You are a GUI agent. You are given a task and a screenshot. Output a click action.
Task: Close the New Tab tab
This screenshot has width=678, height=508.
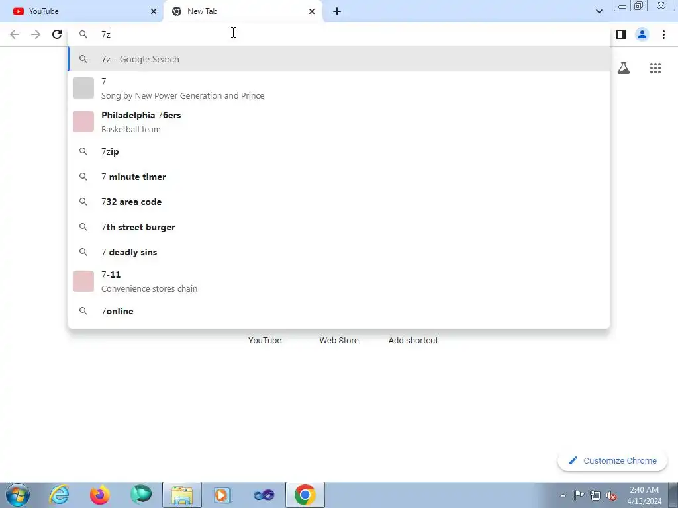click(x=312, y=11)
